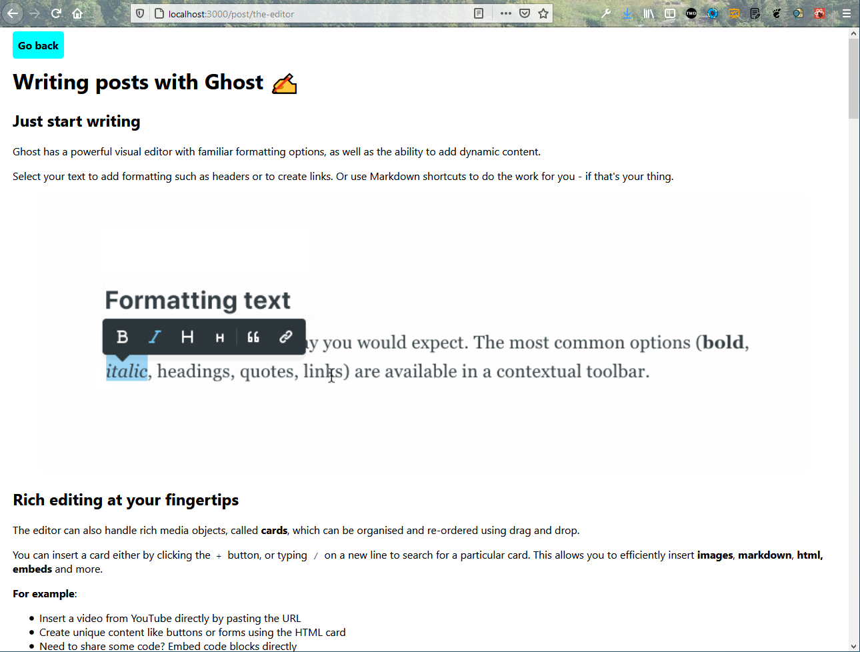This screenshot has height=652, width=860.
Task: Click the Formatting text editor screenshot
Action: pos(423,334)
